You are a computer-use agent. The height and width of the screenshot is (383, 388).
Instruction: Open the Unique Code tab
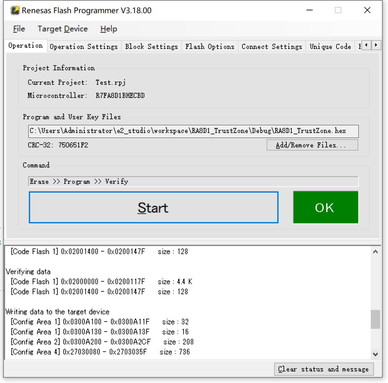click(330, 46)
